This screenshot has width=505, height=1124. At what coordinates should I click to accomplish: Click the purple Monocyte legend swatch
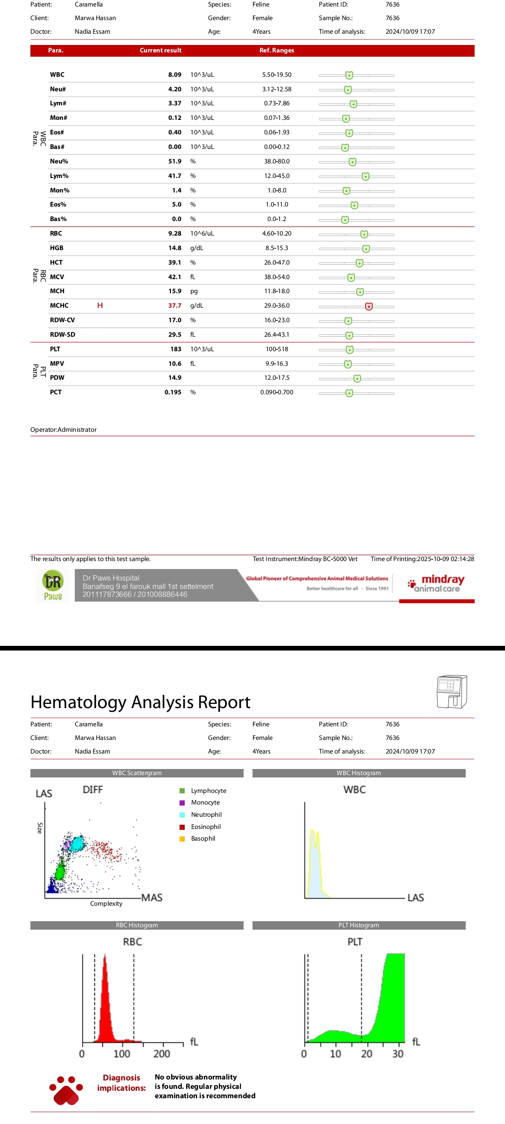(182, 803)
